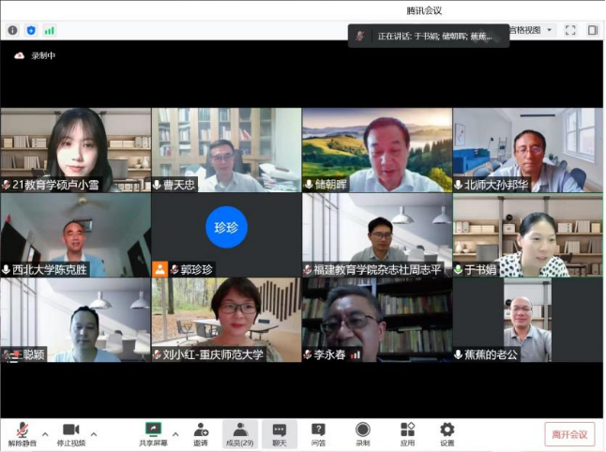This screenshot has height=452, width=606.
Task: Open the settings (设置) gear icon
Action: pos(447,432)
